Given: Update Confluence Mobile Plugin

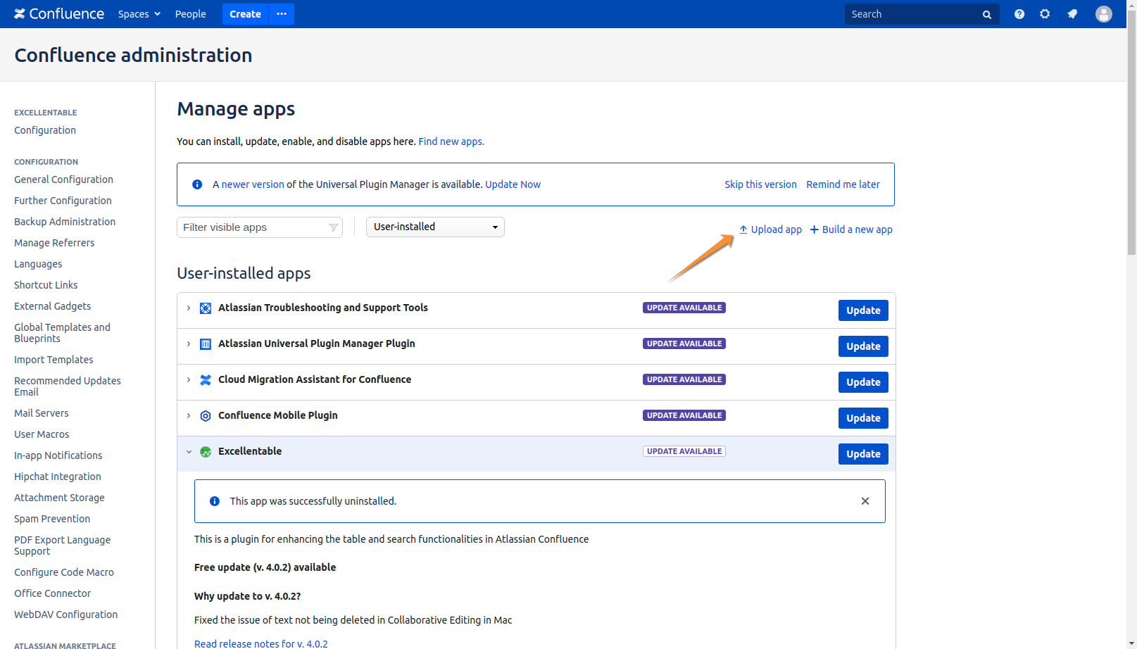Looking at the screenshot, I should pyautogui.click(x=863, y=418).
